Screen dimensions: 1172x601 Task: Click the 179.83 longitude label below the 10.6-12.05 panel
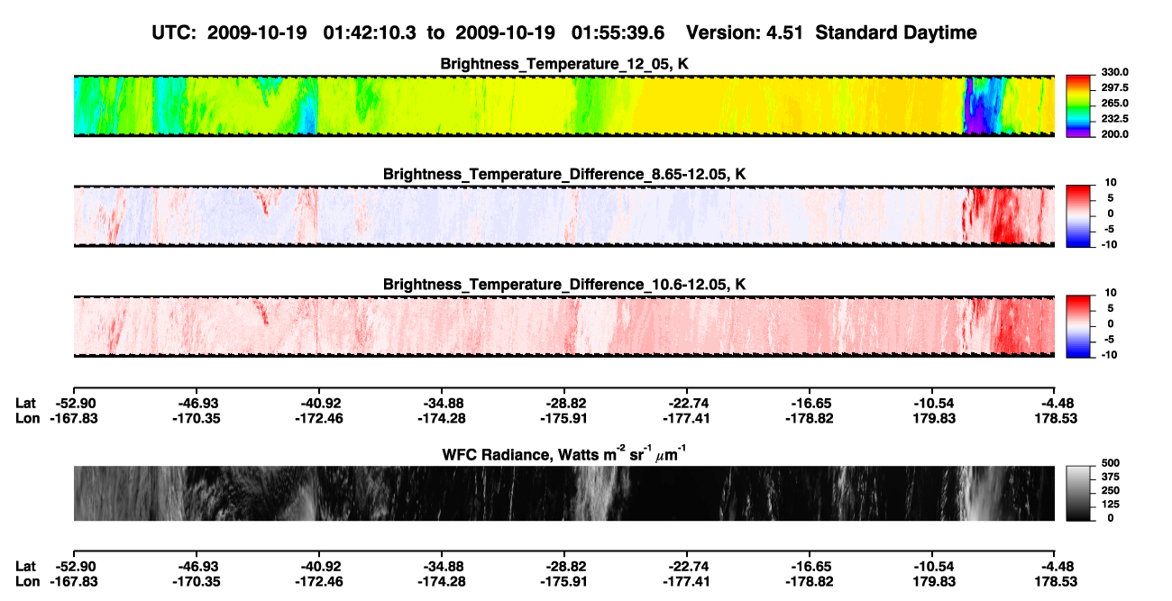click(x=934, y=417)
